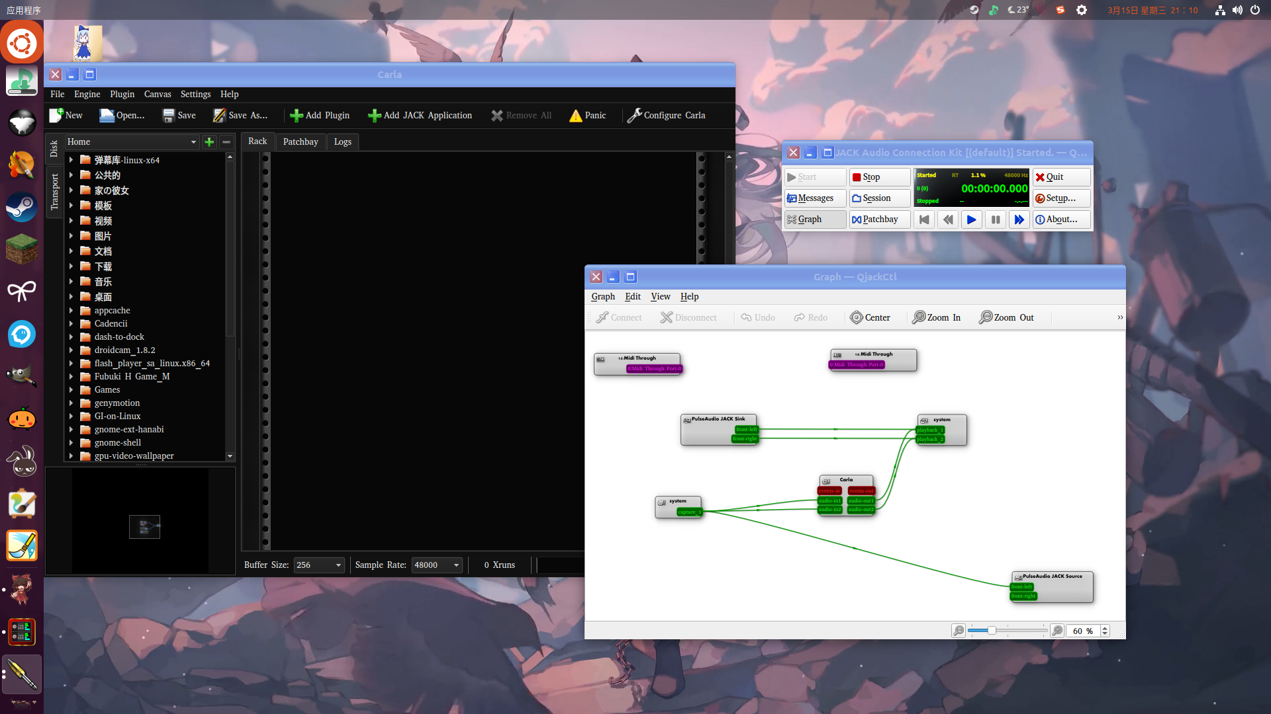1271x714 pixels.
Task: Rewind JACK transport to start
Action: click(924, 219)
